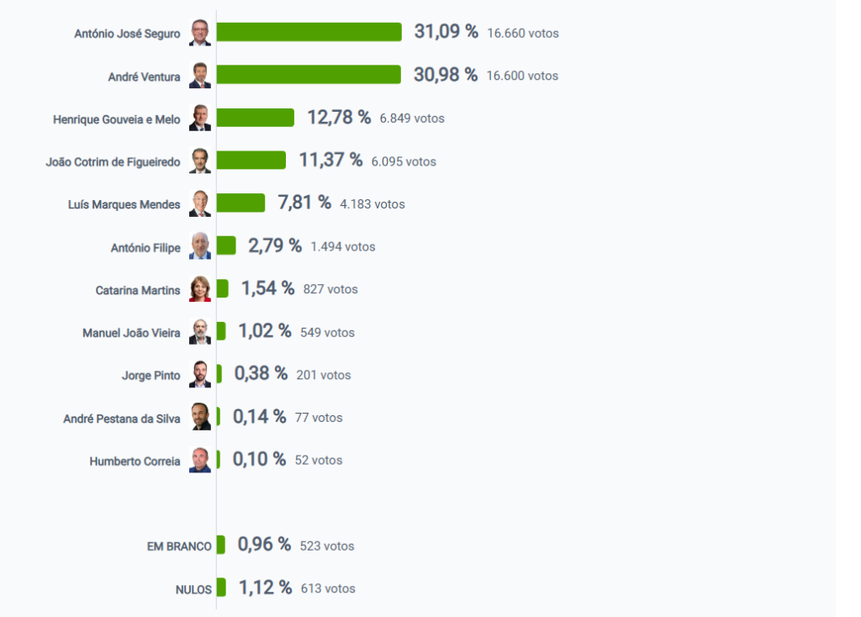Click André Ventura's candidate photo
Viewport: 861px width, 617px height.
(200, 76)
